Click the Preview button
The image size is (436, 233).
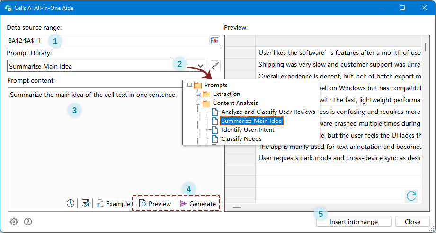(x=155, y=204)
